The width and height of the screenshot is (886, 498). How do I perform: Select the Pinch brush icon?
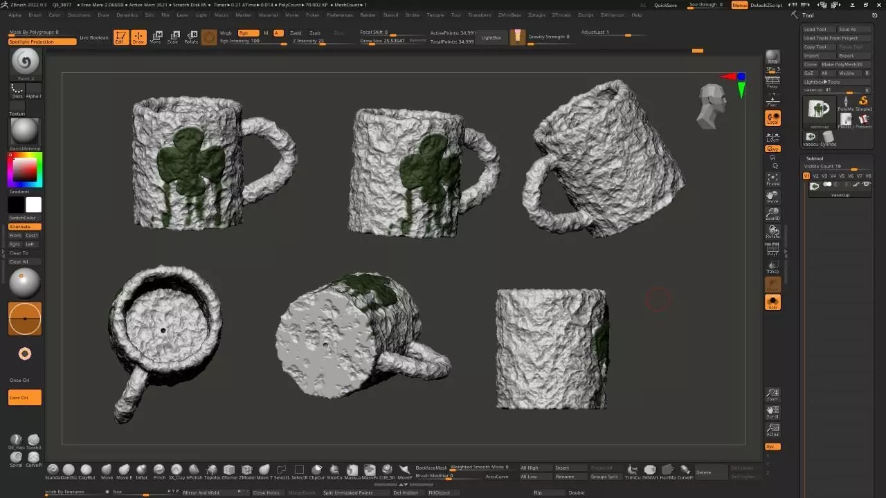tap(159, 471)
